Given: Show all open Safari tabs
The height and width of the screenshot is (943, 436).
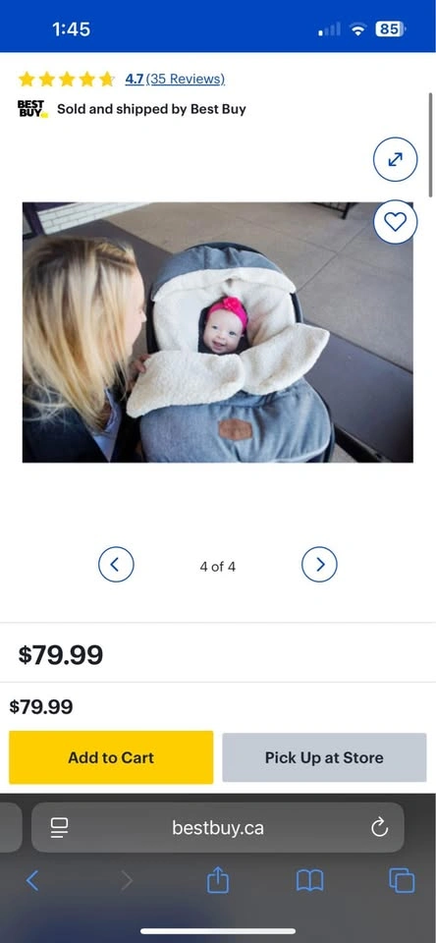Looking at the screenshot, I should pyautogui.click(x=402, y=881).
